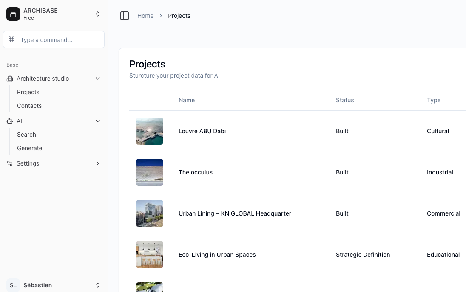Open the workspace switcher next to ARCHIBASE Free

(97, 14)
